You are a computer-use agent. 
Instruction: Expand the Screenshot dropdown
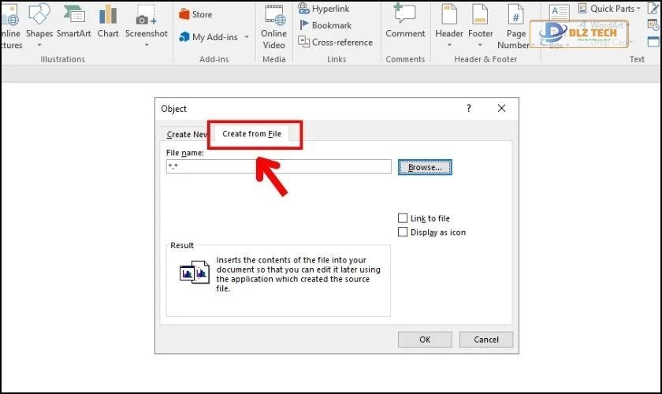click(146, 45)
